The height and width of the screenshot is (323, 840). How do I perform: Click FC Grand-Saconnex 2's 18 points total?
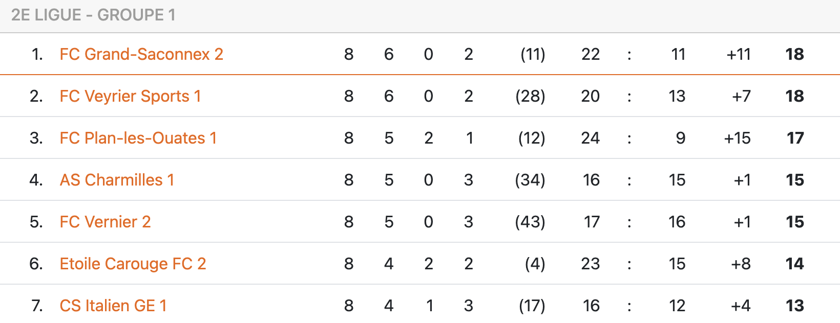[x=794, y=54]
